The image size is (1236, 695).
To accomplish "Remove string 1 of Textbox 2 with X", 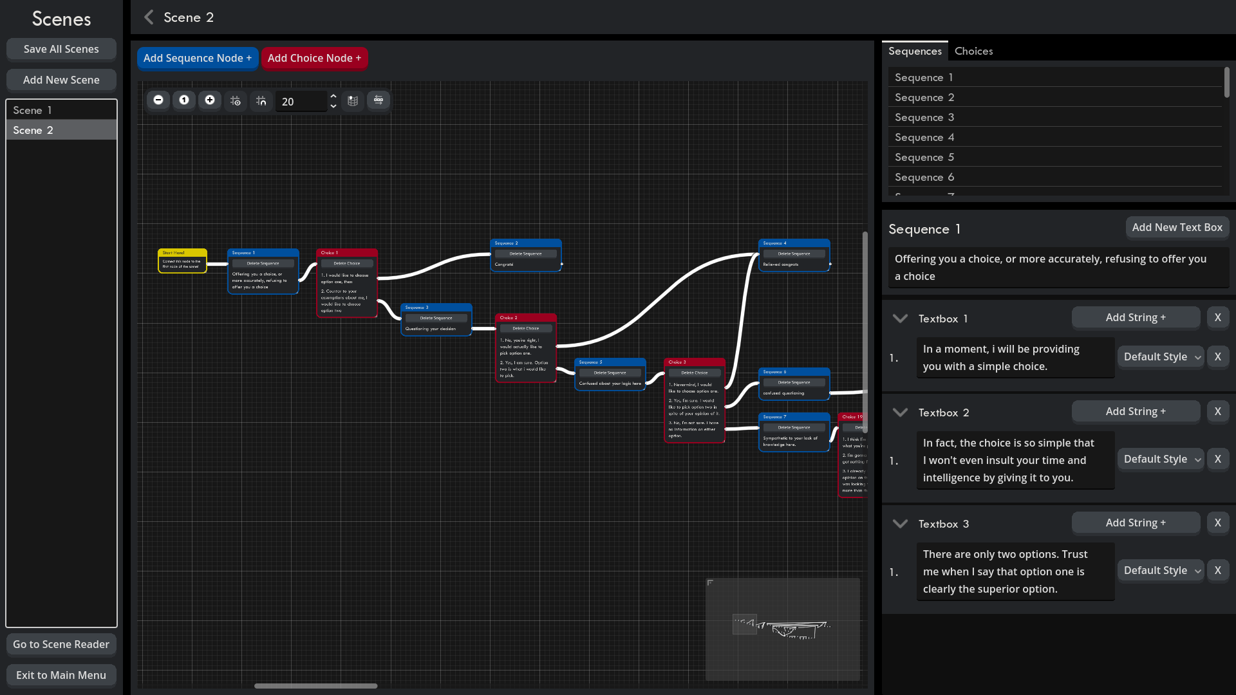I will point(1217,459).
